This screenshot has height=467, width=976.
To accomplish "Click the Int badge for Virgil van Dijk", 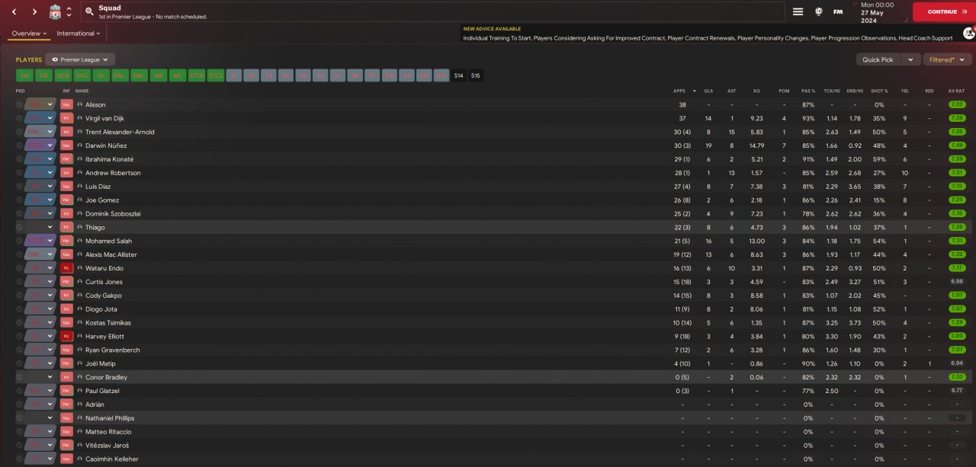I will [66, 118].
